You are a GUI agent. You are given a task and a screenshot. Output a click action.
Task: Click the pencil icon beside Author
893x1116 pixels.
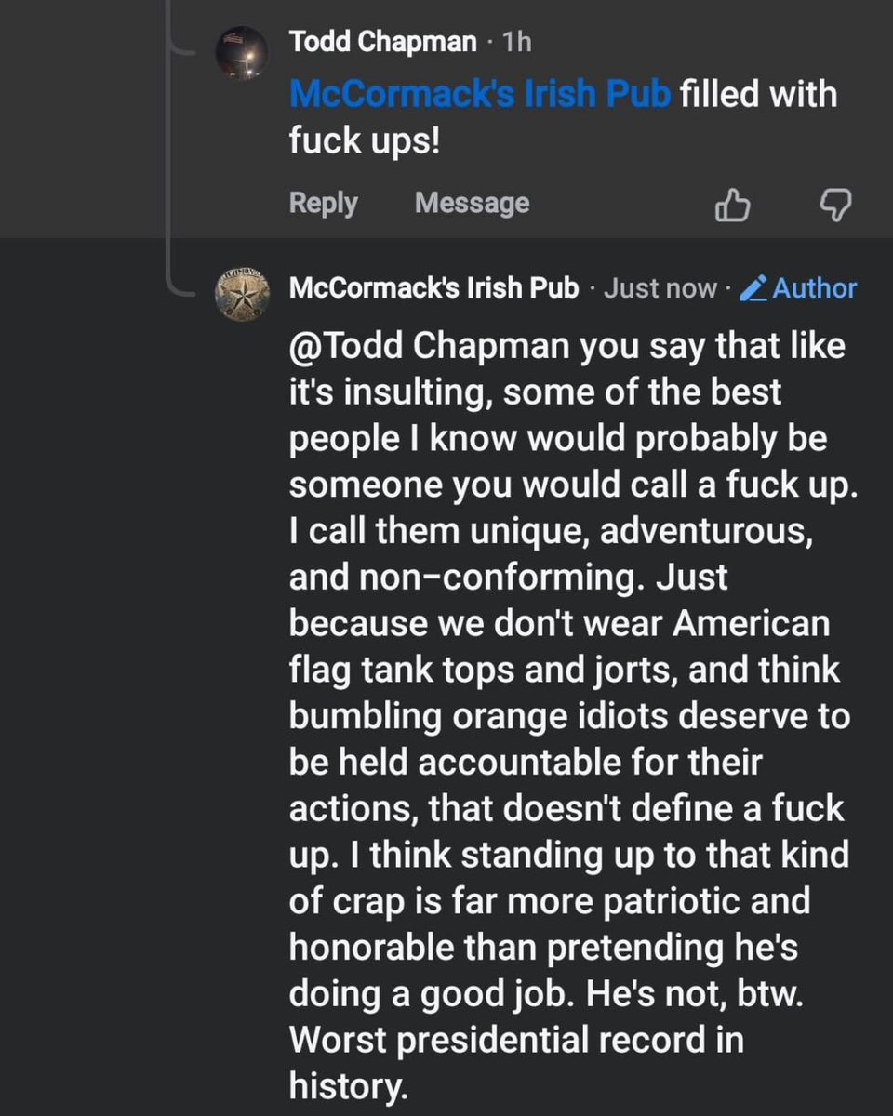[x=752, y=289]
